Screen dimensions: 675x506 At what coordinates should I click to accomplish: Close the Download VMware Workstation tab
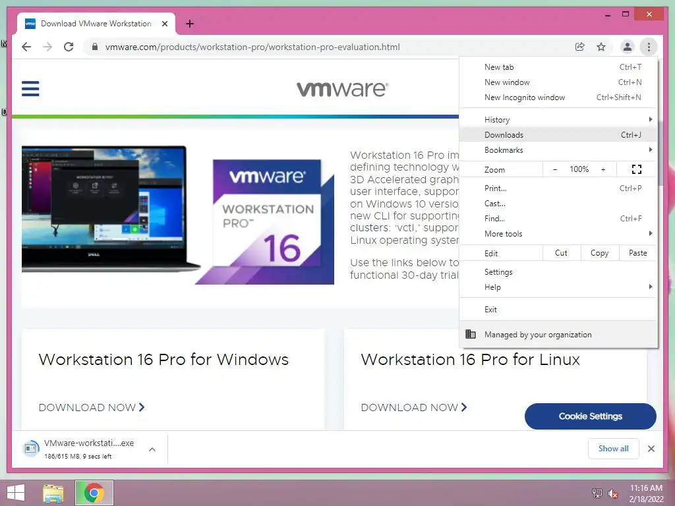(164, 24)
